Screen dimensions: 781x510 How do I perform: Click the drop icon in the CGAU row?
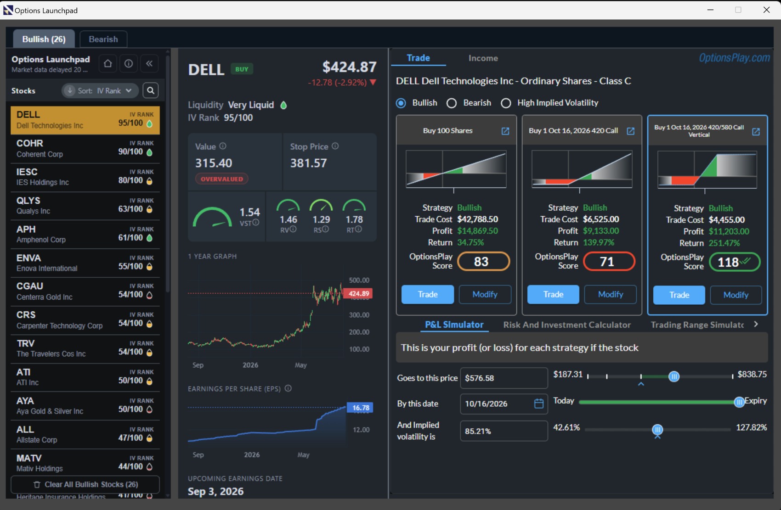pos(149,295)
